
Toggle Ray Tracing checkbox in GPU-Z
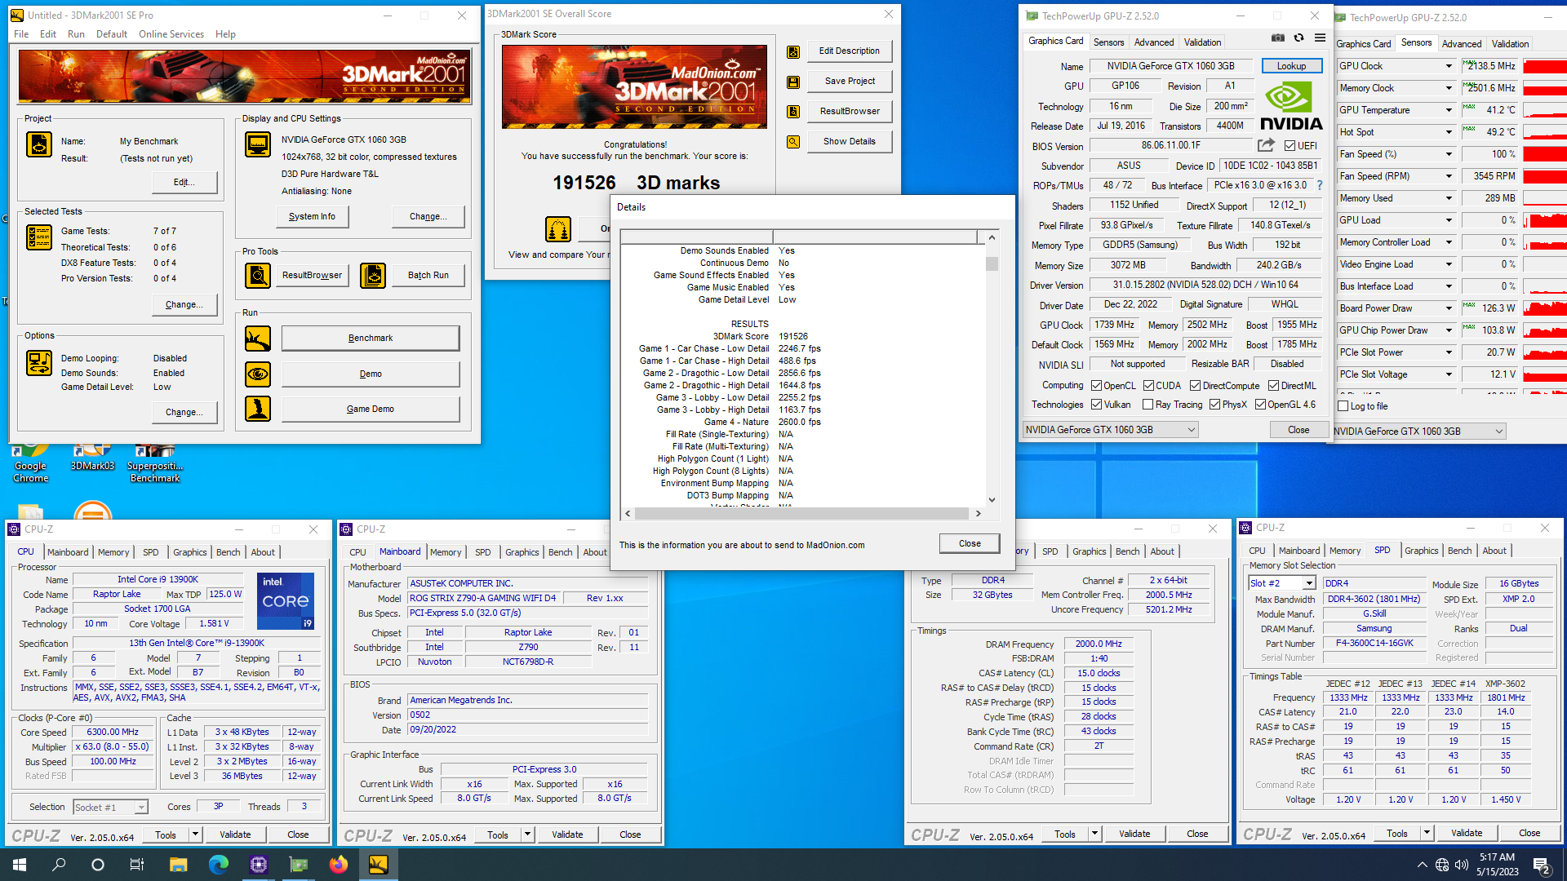1148,405
